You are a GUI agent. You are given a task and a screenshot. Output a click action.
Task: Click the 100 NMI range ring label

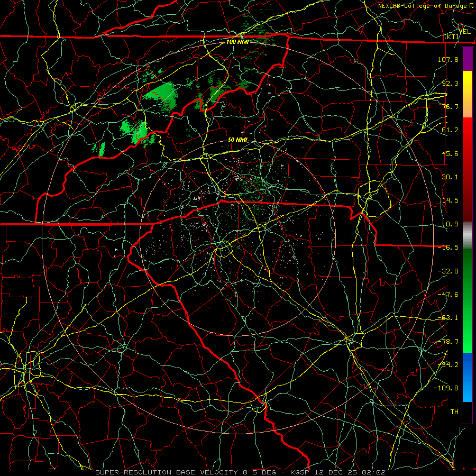(237, 42)
